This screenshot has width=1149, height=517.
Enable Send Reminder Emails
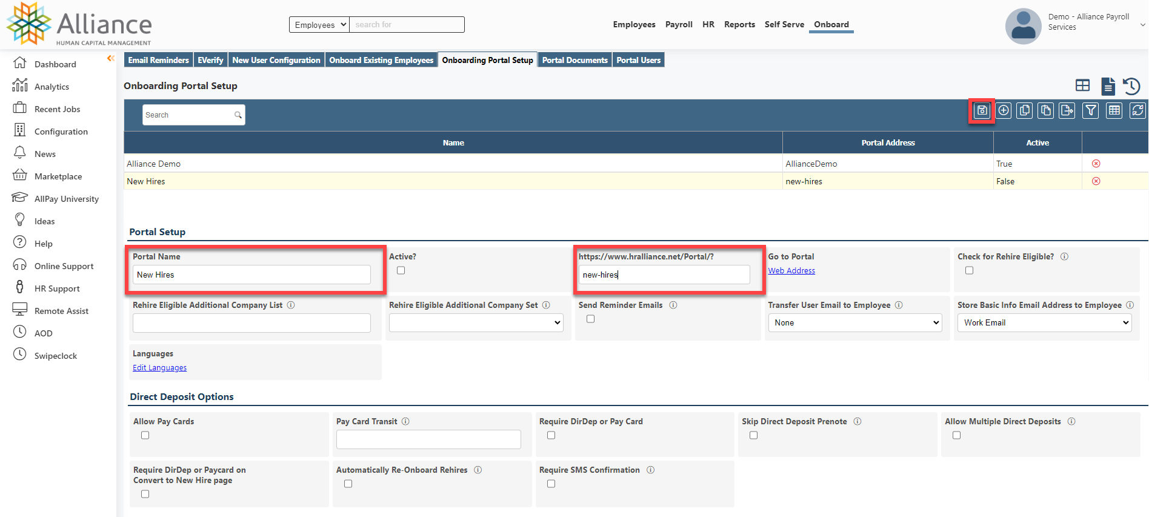pyautogui.click(x=590, y=319)
